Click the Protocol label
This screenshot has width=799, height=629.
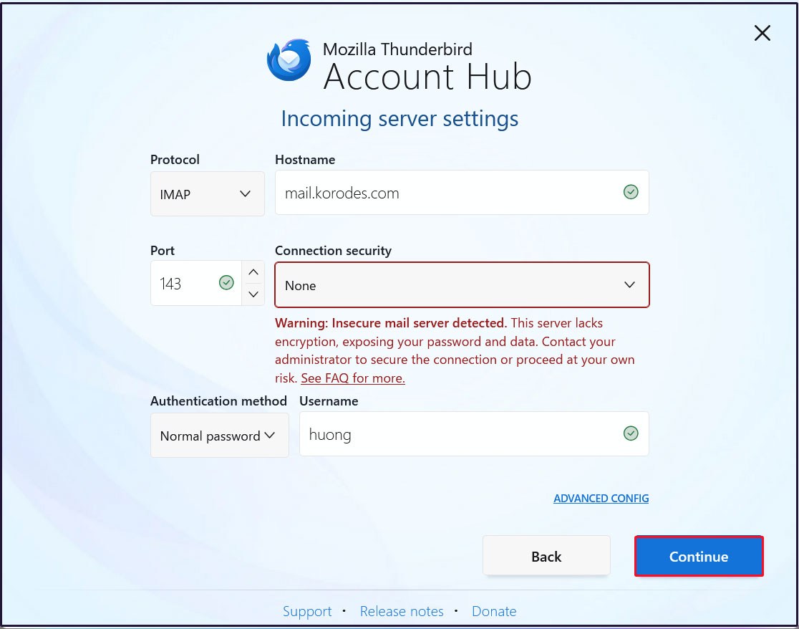point(175,160)
